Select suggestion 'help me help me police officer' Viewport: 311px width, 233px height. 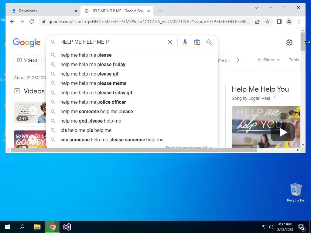[x=132, y=102]
